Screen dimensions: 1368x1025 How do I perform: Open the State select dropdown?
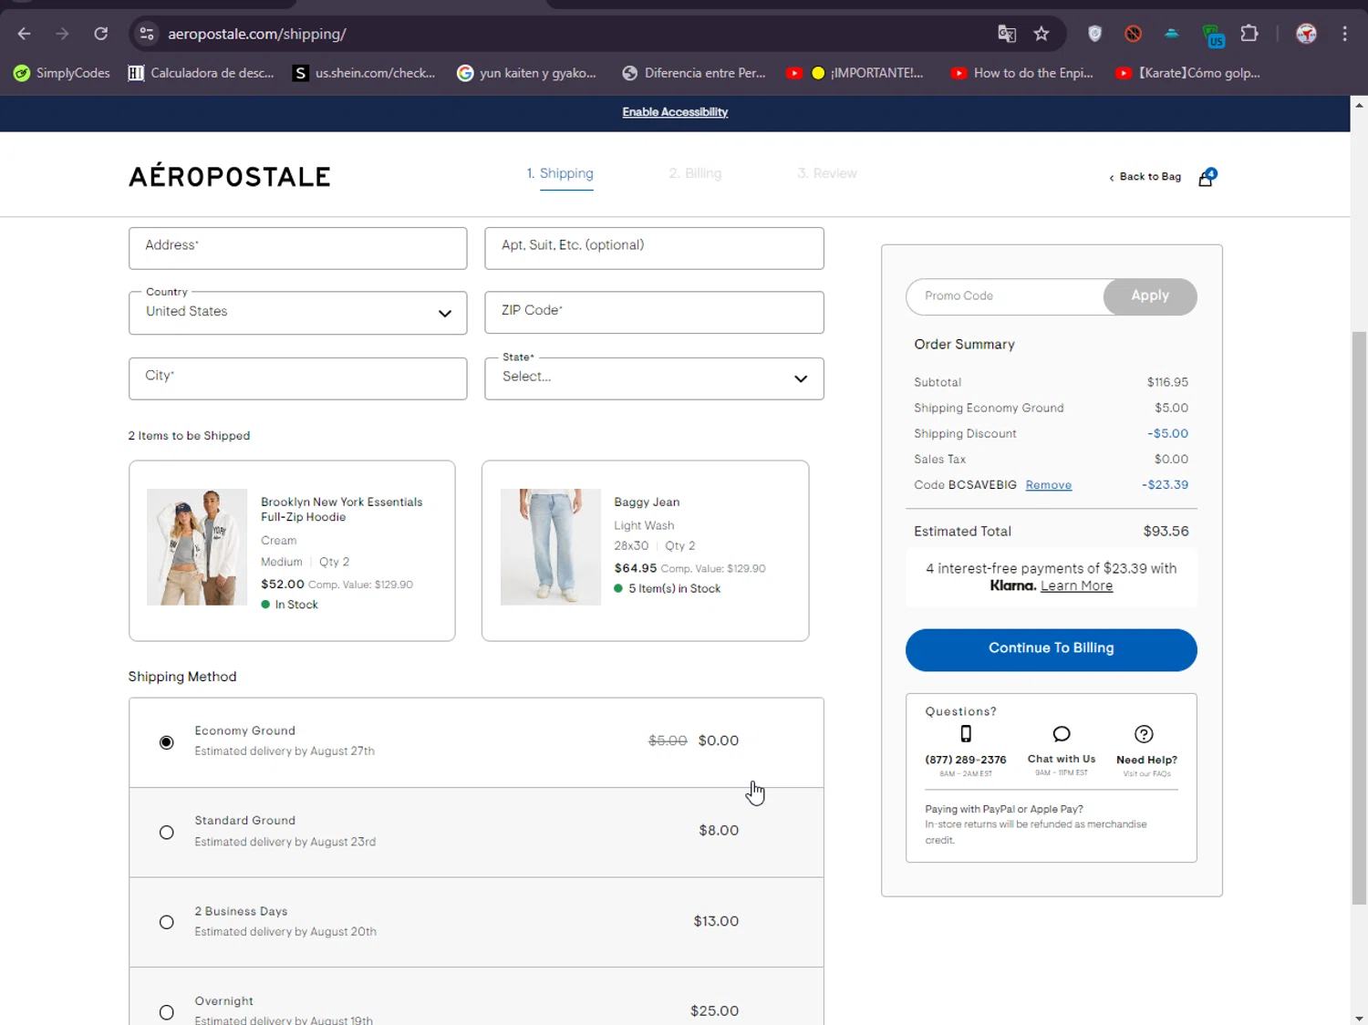point(654,378)
